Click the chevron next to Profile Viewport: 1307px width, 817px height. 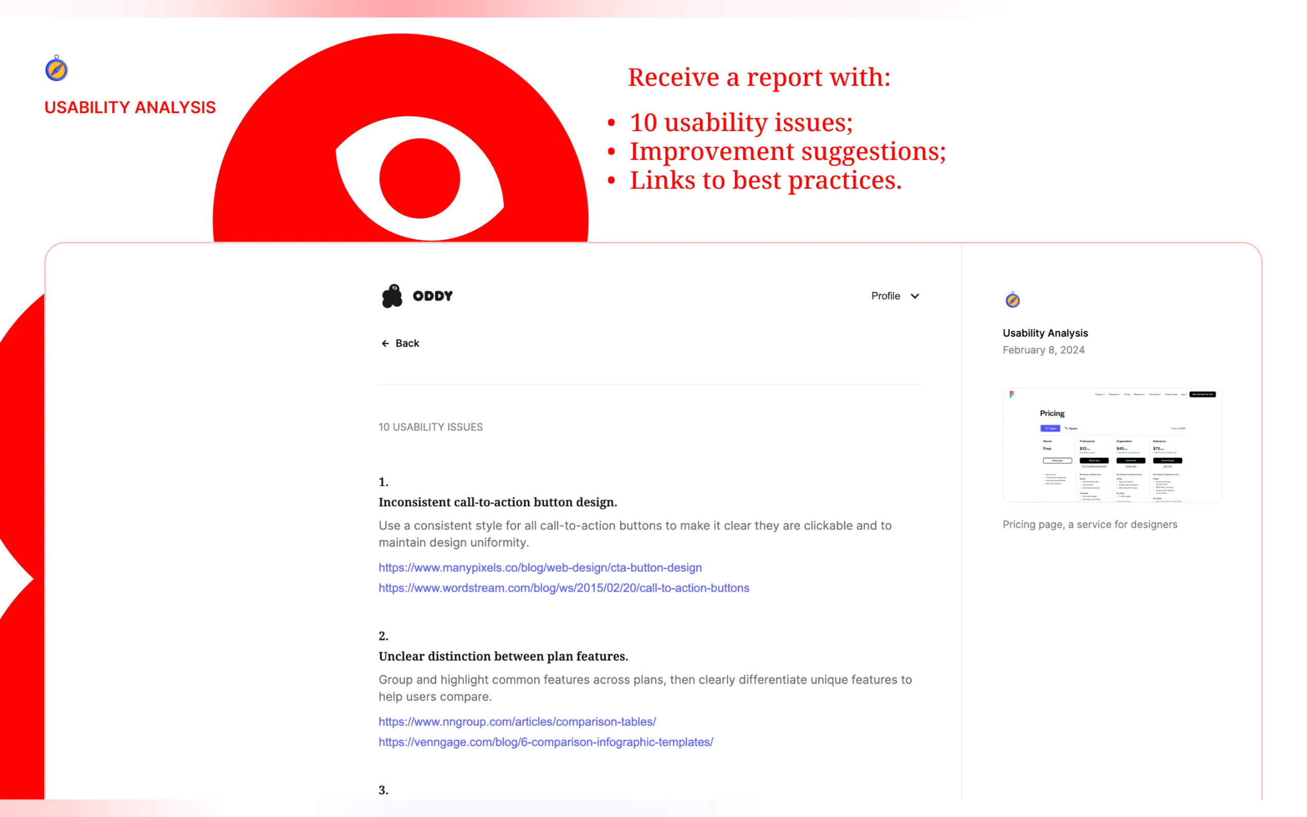tap(915, 296)
